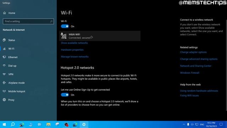Click the ENG language indicator
This screenshot has height=128, width=227.
click(x=202, y=124)
